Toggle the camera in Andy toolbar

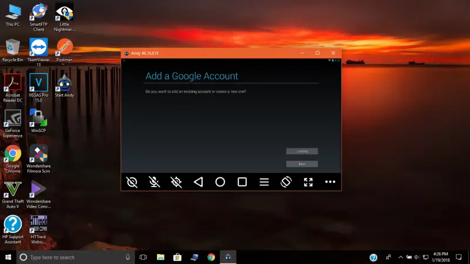(x=132, y=182)
